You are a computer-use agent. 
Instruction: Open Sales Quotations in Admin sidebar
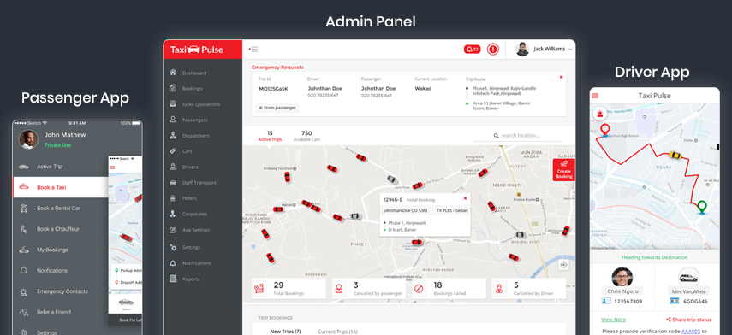(200, 104)
